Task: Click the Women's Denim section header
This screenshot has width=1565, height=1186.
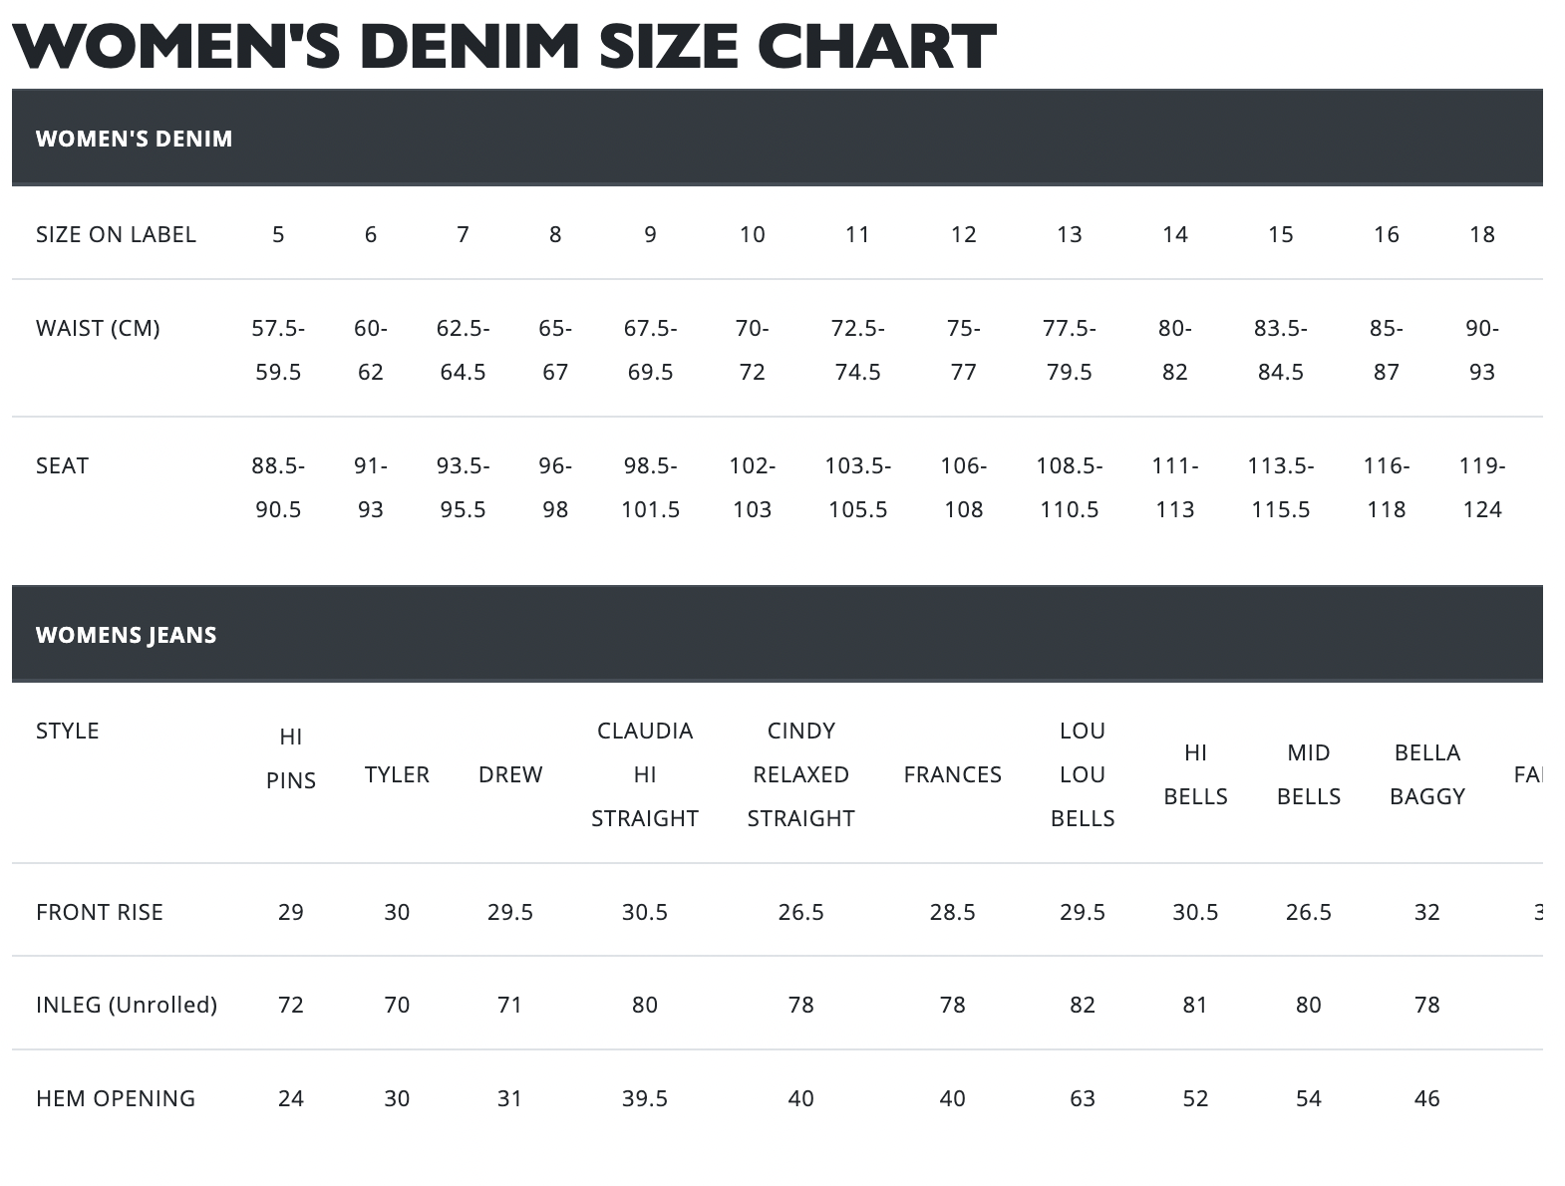Action: tap(134, 139)
